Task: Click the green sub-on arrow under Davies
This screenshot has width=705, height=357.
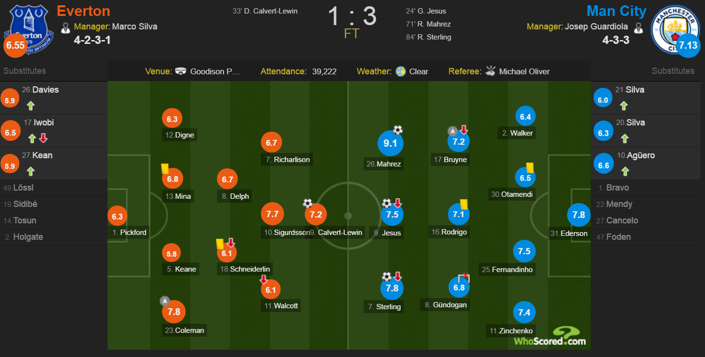Action: pos(31,106)
